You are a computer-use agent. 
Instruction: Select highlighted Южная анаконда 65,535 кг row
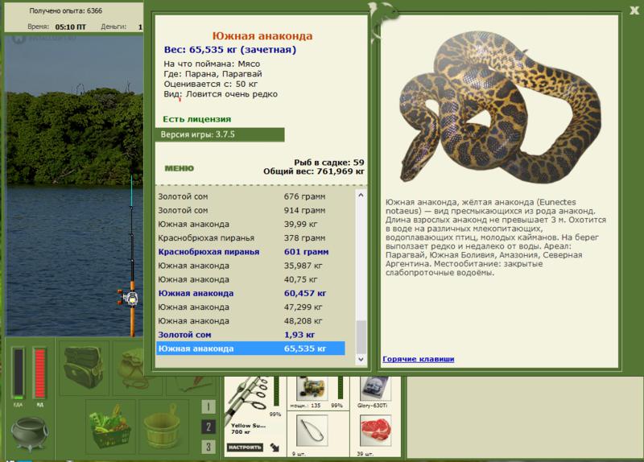[250, 349]
